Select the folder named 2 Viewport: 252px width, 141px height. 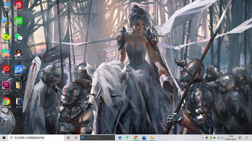[x=18, y=85]
